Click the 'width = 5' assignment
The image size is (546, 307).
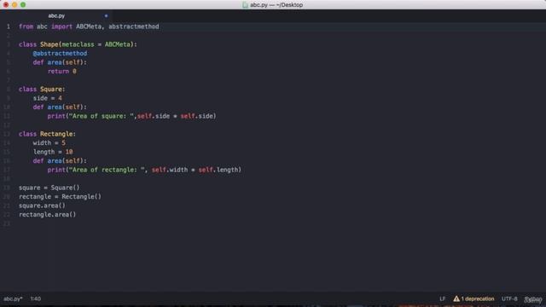click(x=49, y=143)
